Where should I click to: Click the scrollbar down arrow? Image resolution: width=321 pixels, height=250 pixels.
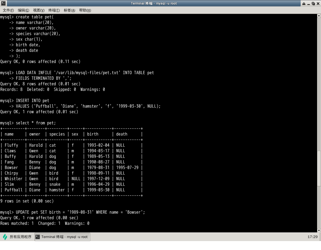[319, 230]
